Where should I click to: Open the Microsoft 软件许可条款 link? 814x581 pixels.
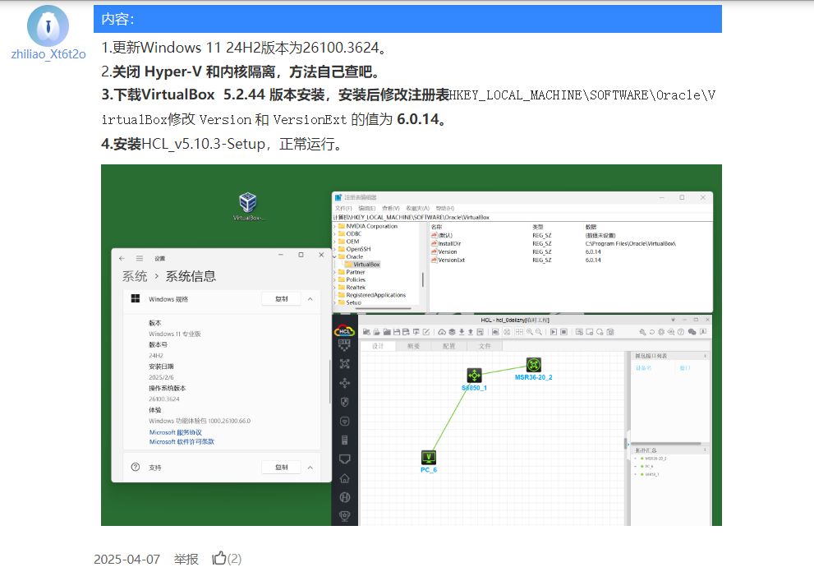[x=182, y=442]
